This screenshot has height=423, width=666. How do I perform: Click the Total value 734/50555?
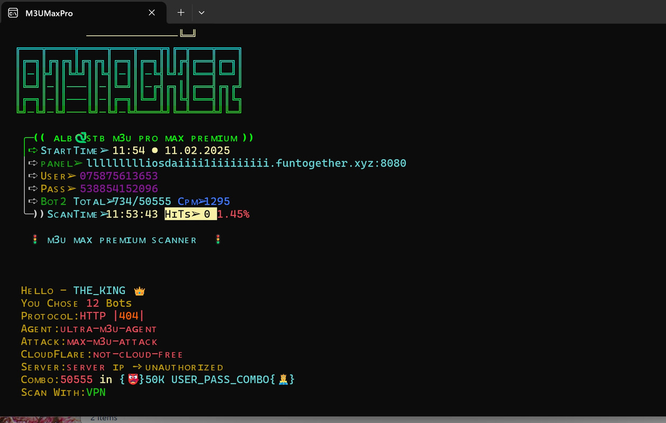[142, 201]
